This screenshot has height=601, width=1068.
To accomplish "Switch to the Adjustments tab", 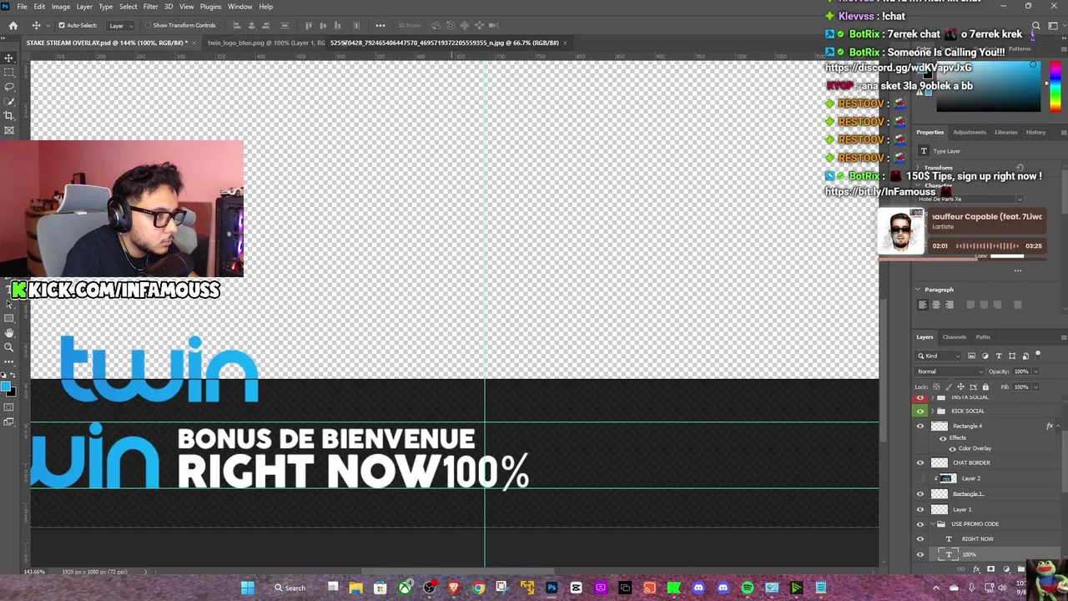I will 970,132.
